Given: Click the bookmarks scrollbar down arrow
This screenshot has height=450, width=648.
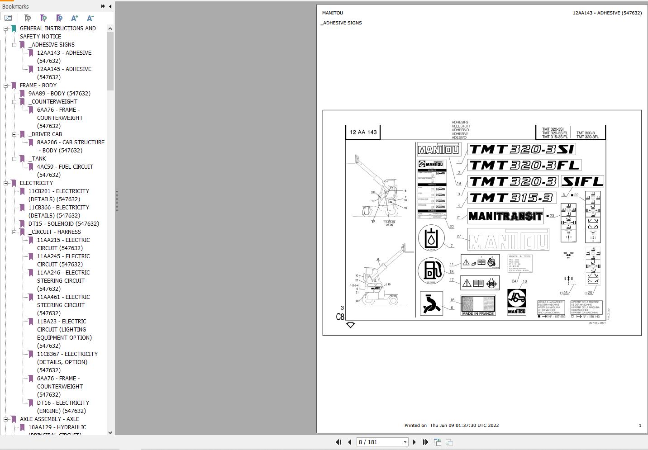Looking at the screenshot, I should click(x=110, y=432).
